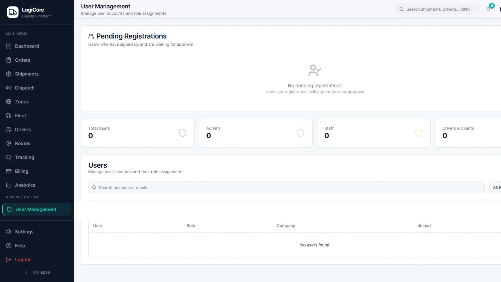
Task: Click the user-check empty state icon
Action: point(315,70)
